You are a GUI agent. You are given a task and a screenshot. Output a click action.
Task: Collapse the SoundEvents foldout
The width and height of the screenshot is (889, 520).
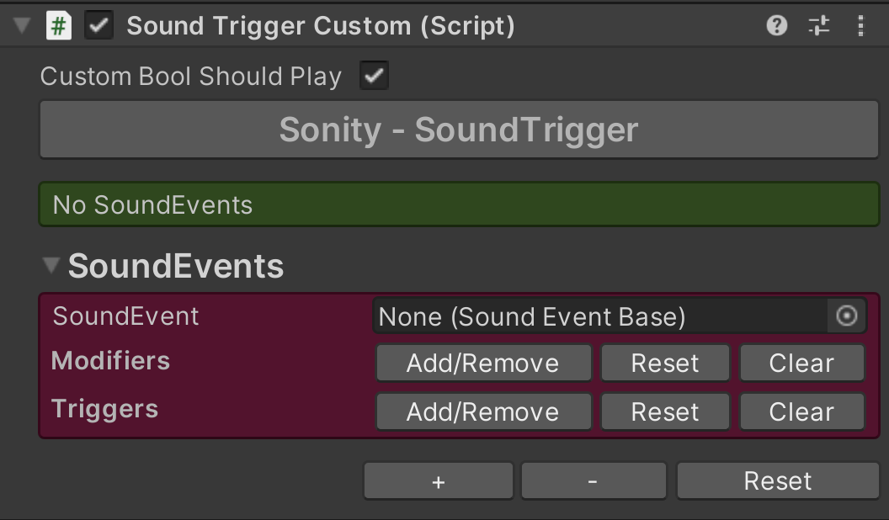pos(51,267)
